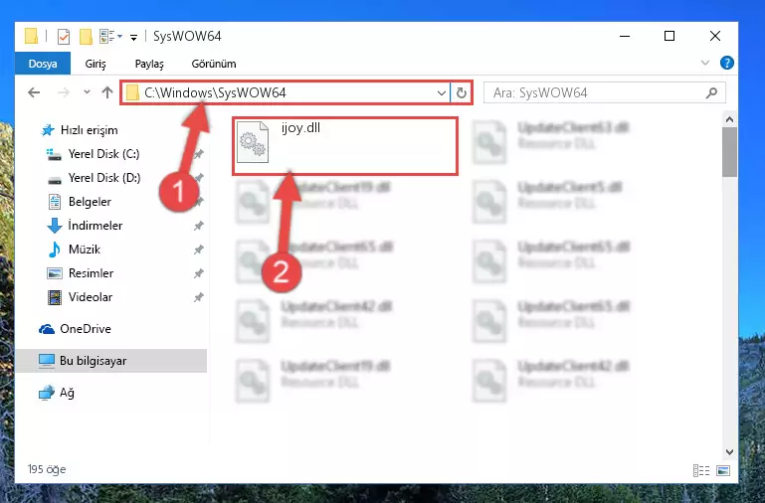Open Help via blue question mark
765x503 pixels.
click(727, 63)
